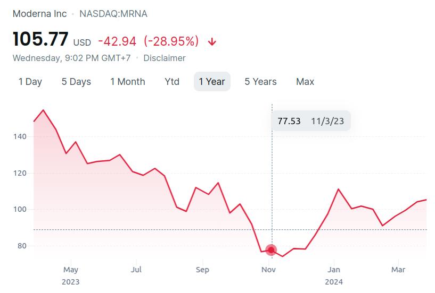
Task: Click the Sep label on time axis
Action: (202, 270)
